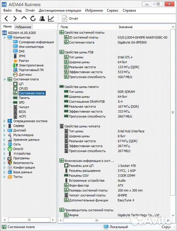Open the Дистанционные операции menu
This screenshot has width=177, height=231.
(x=60, y=10)
